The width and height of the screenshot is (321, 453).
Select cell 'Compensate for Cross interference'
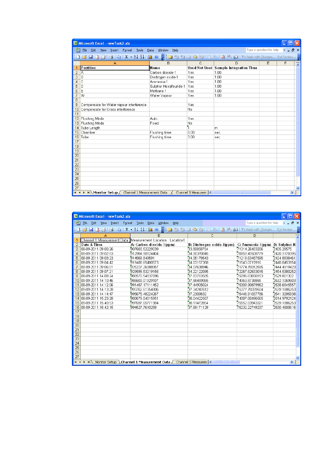point(115,109)
